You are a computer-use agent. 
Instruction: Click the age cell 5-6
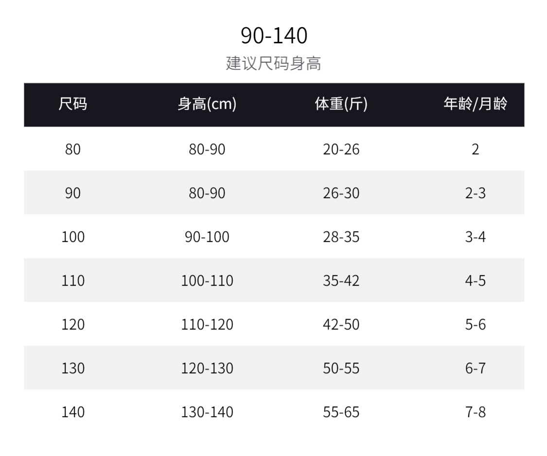tap(475, 324)
